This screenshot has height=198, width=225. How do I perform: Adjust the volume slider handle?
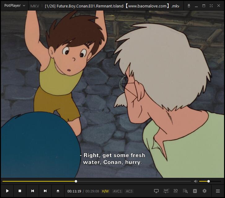pyautogui.click(x=209, y=181)
